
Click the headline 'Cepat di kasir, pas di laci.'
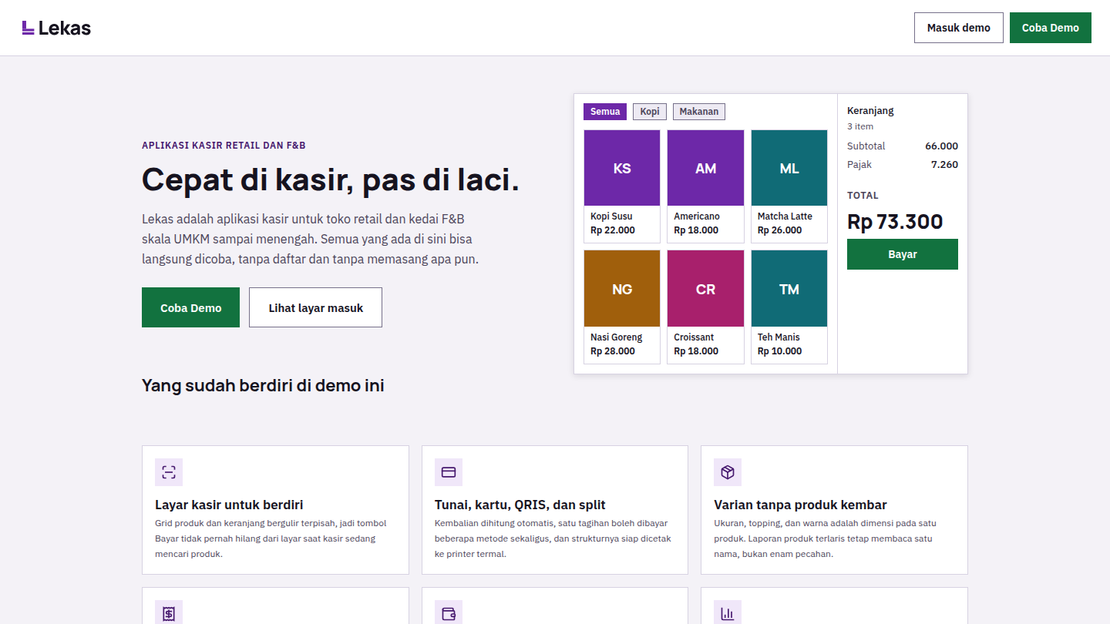[331, 179]
